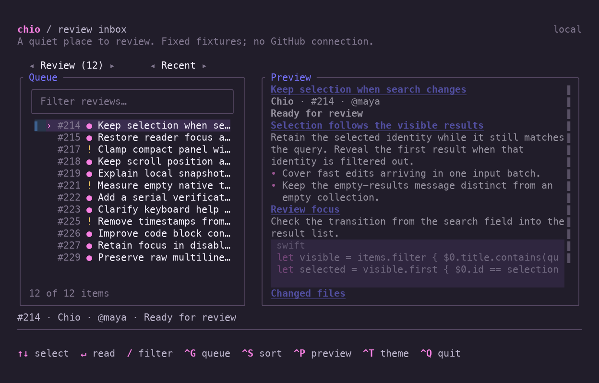Click the pink status dot for #222
The image size is (599, 383).
(89, 198)
